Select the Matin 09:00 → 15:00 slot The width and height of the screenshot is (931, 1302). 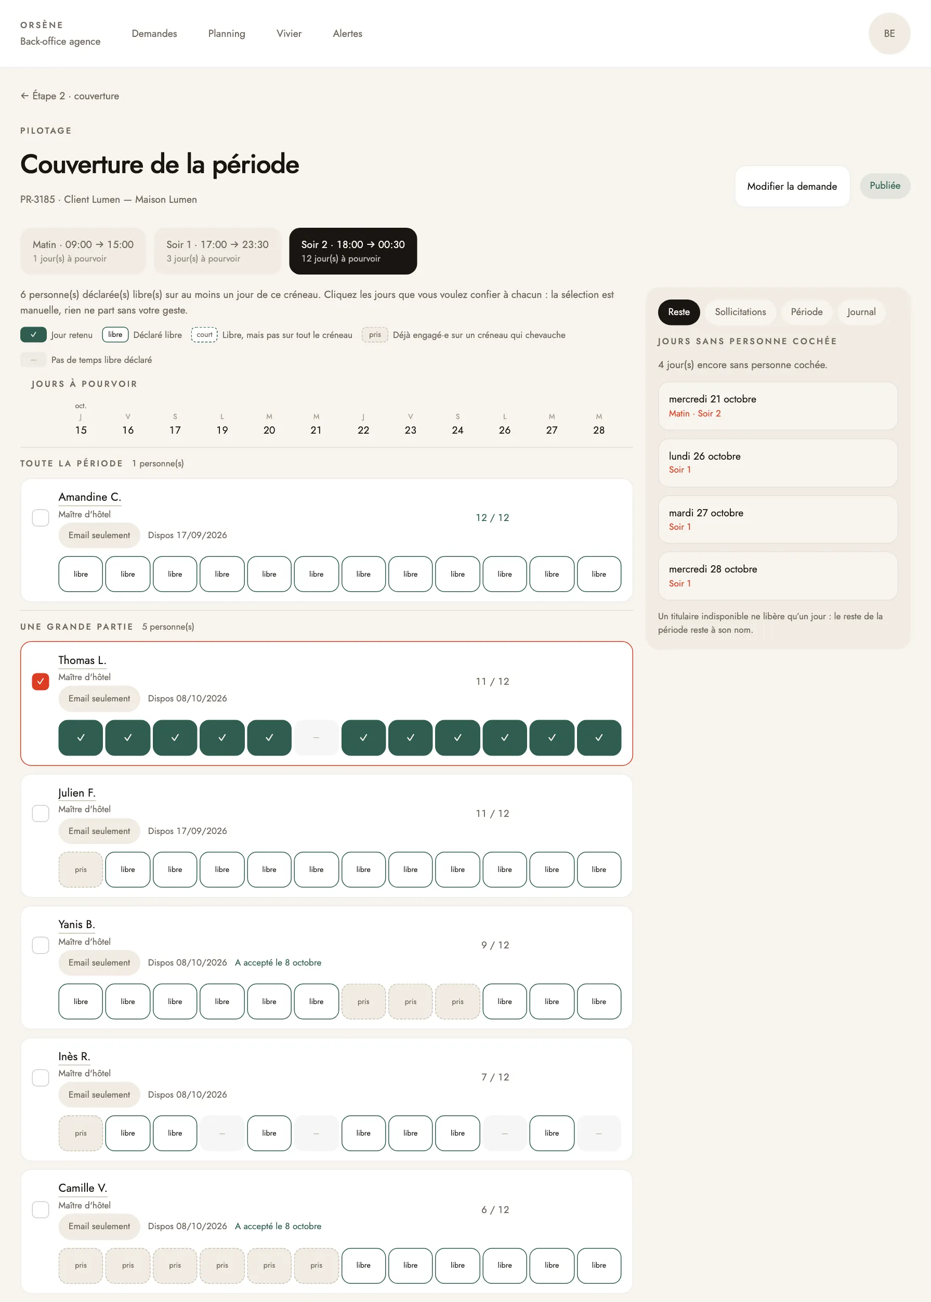pos(83,251)
